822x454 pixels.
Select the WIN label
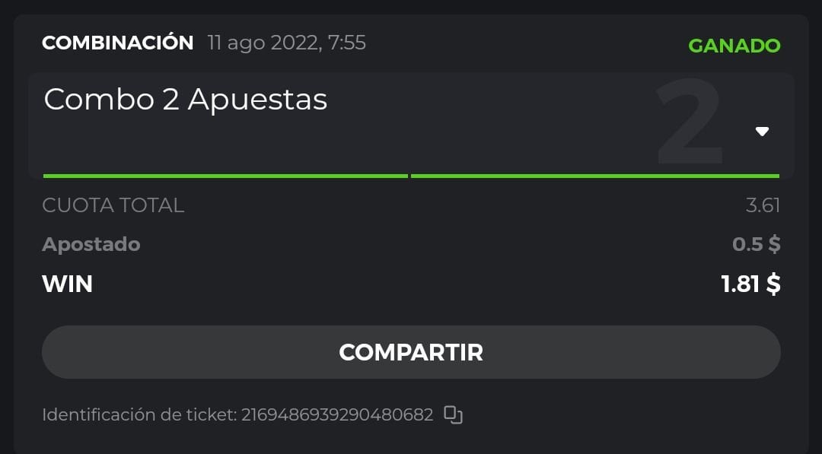point(68,284)
